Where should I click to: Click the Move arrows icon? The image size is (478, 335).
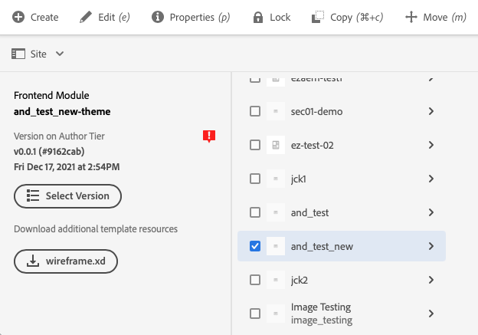click(411, 17)
